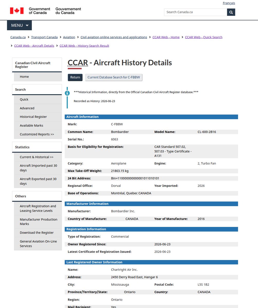Open CCAR Web - Aircraft Details breadcrumb
Viewport: 258px width, 308px height.
[x=34, y=46]
